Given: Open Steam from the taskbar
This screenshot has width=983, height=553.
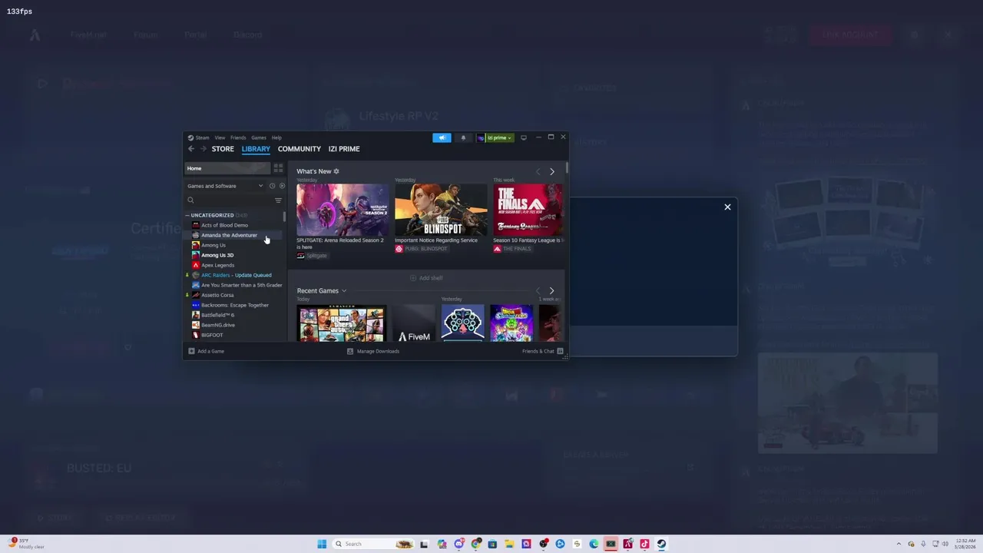Looking at the screenshot, I should pos(661,544).
